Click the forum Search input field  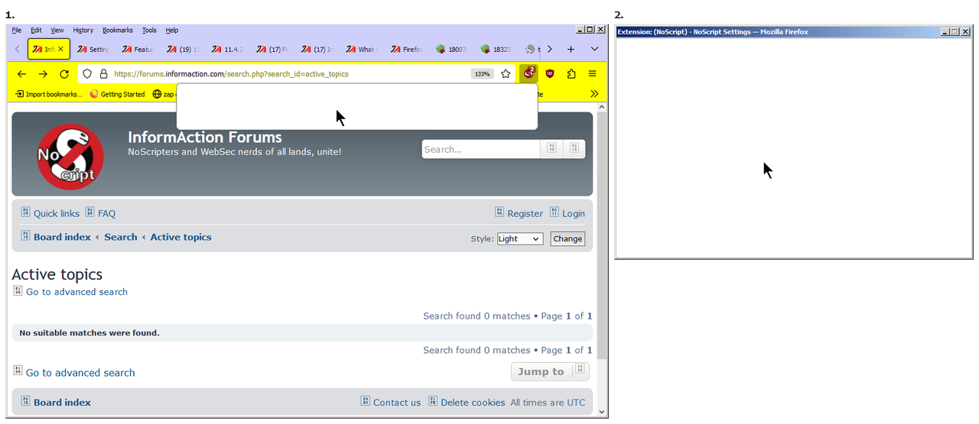coord(481,149)
